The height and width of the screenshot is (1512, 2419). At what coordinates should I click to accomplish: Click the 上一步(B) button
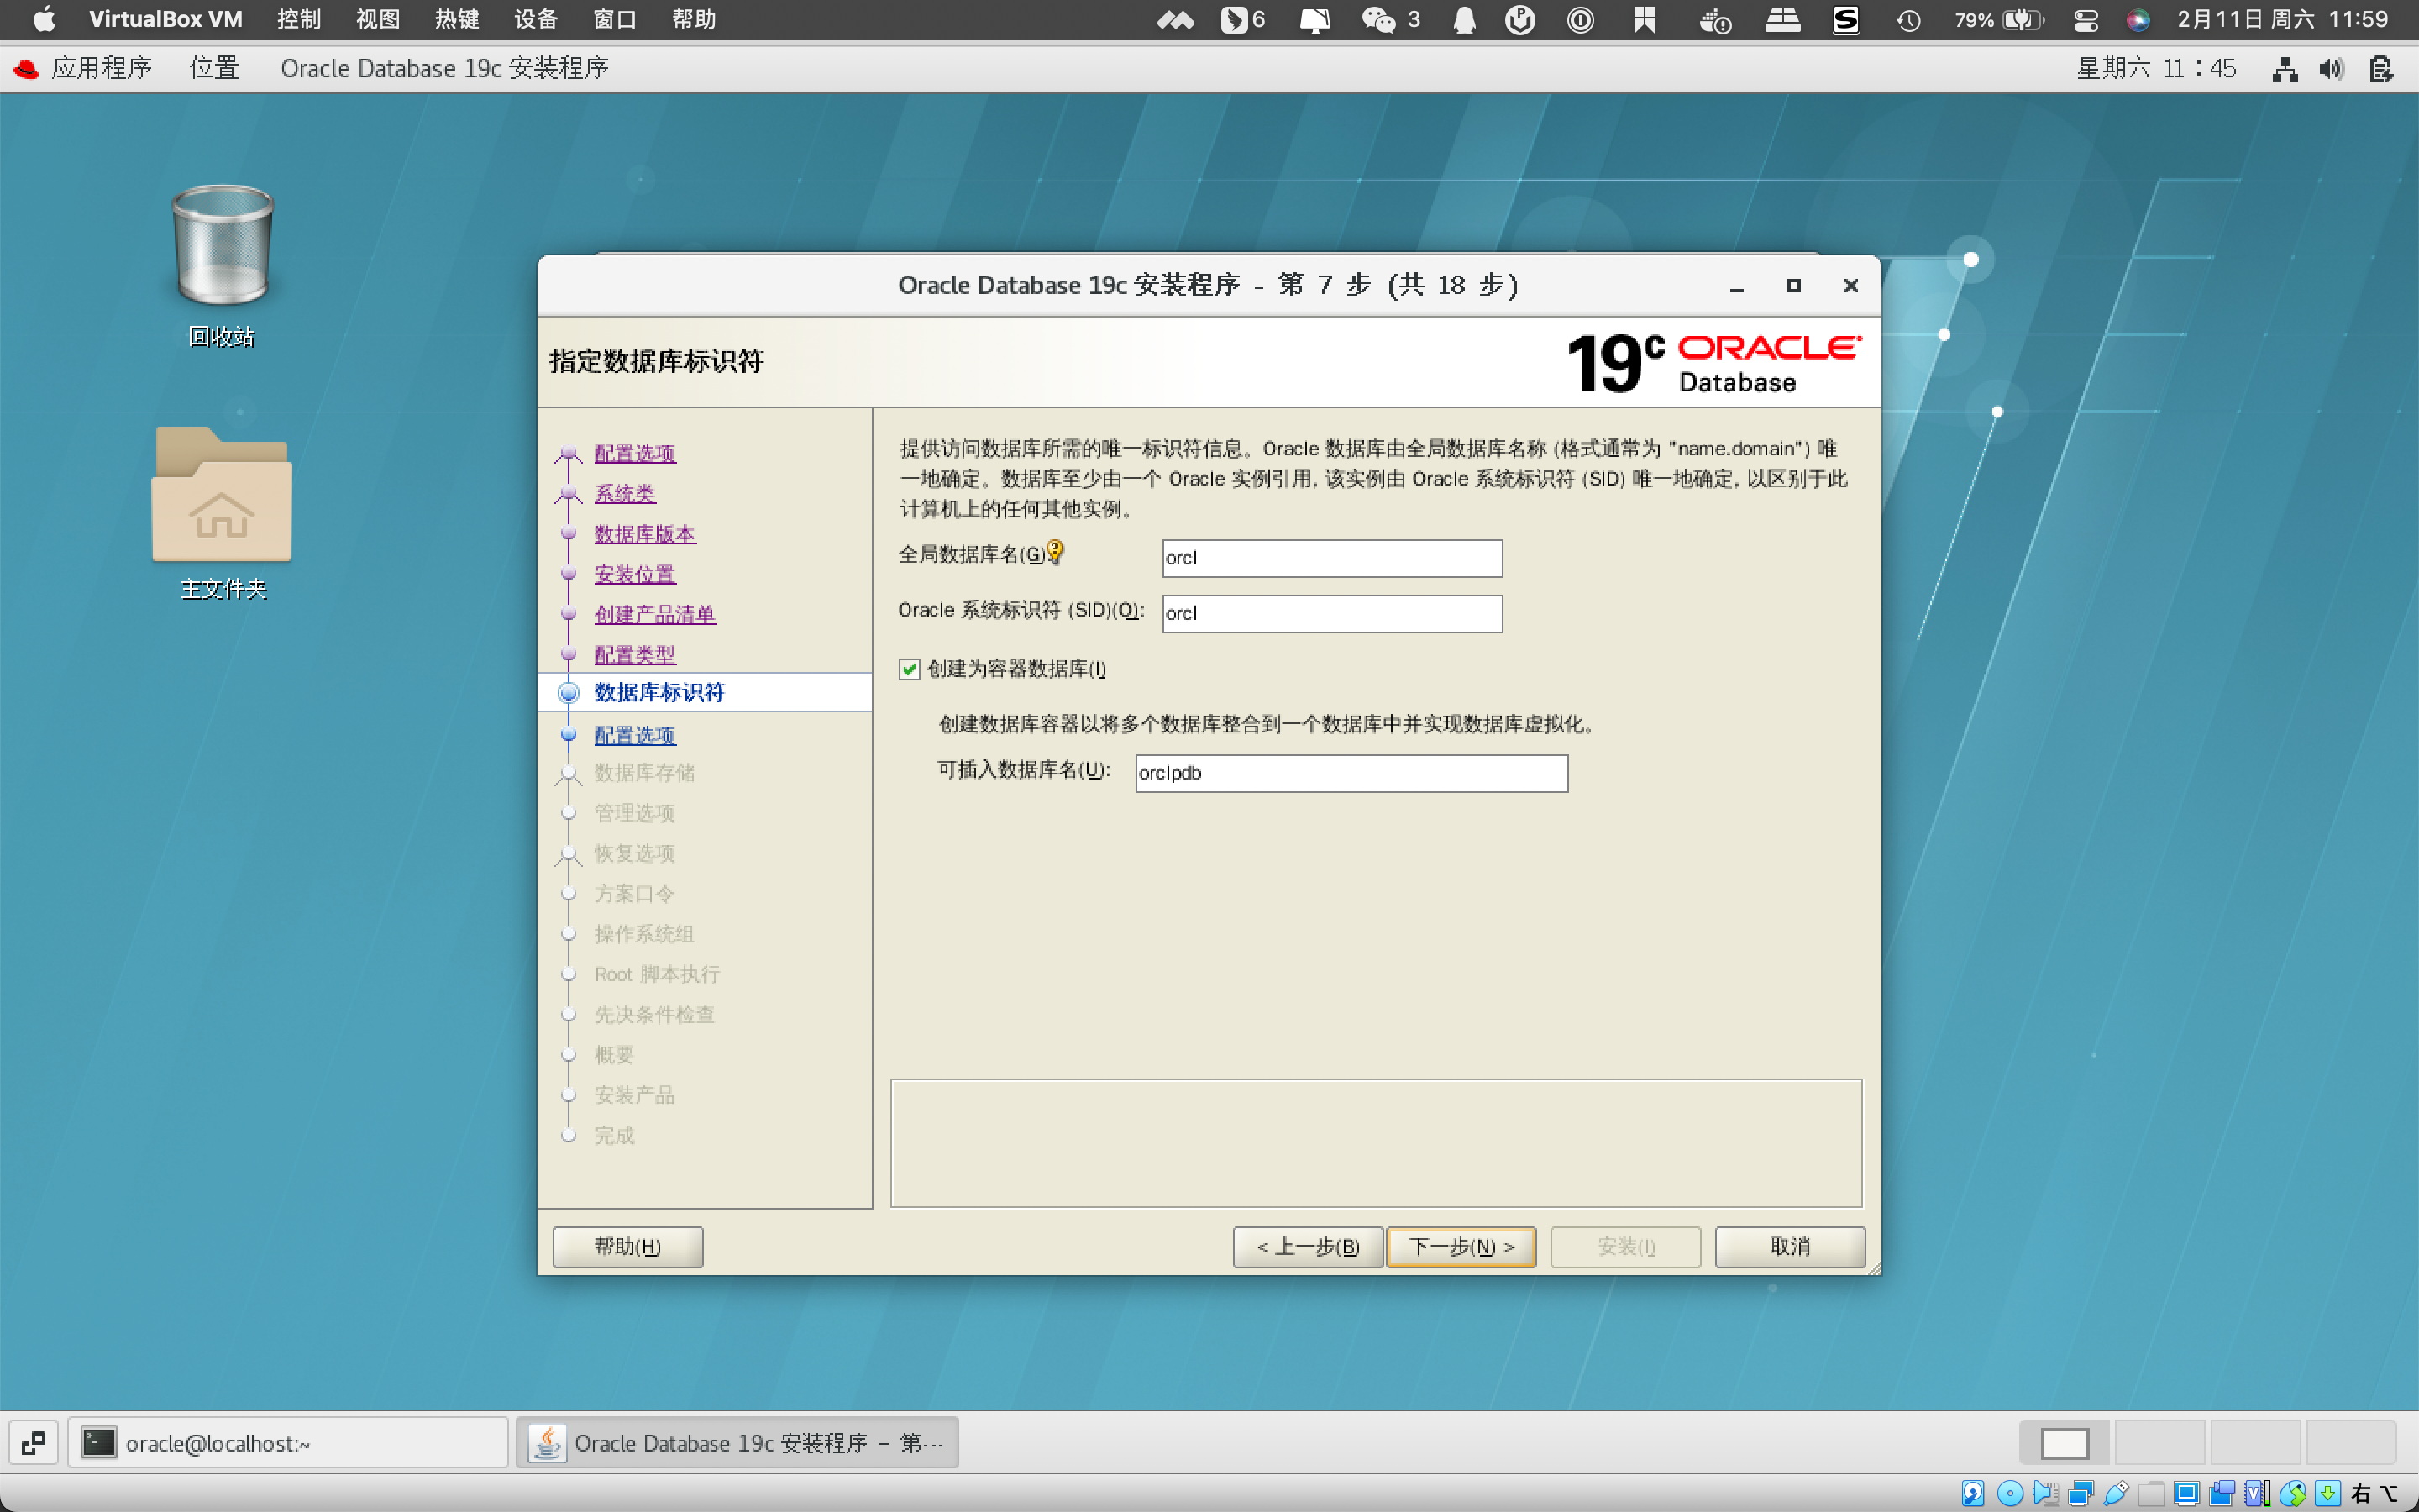tap(1308, 1246)
